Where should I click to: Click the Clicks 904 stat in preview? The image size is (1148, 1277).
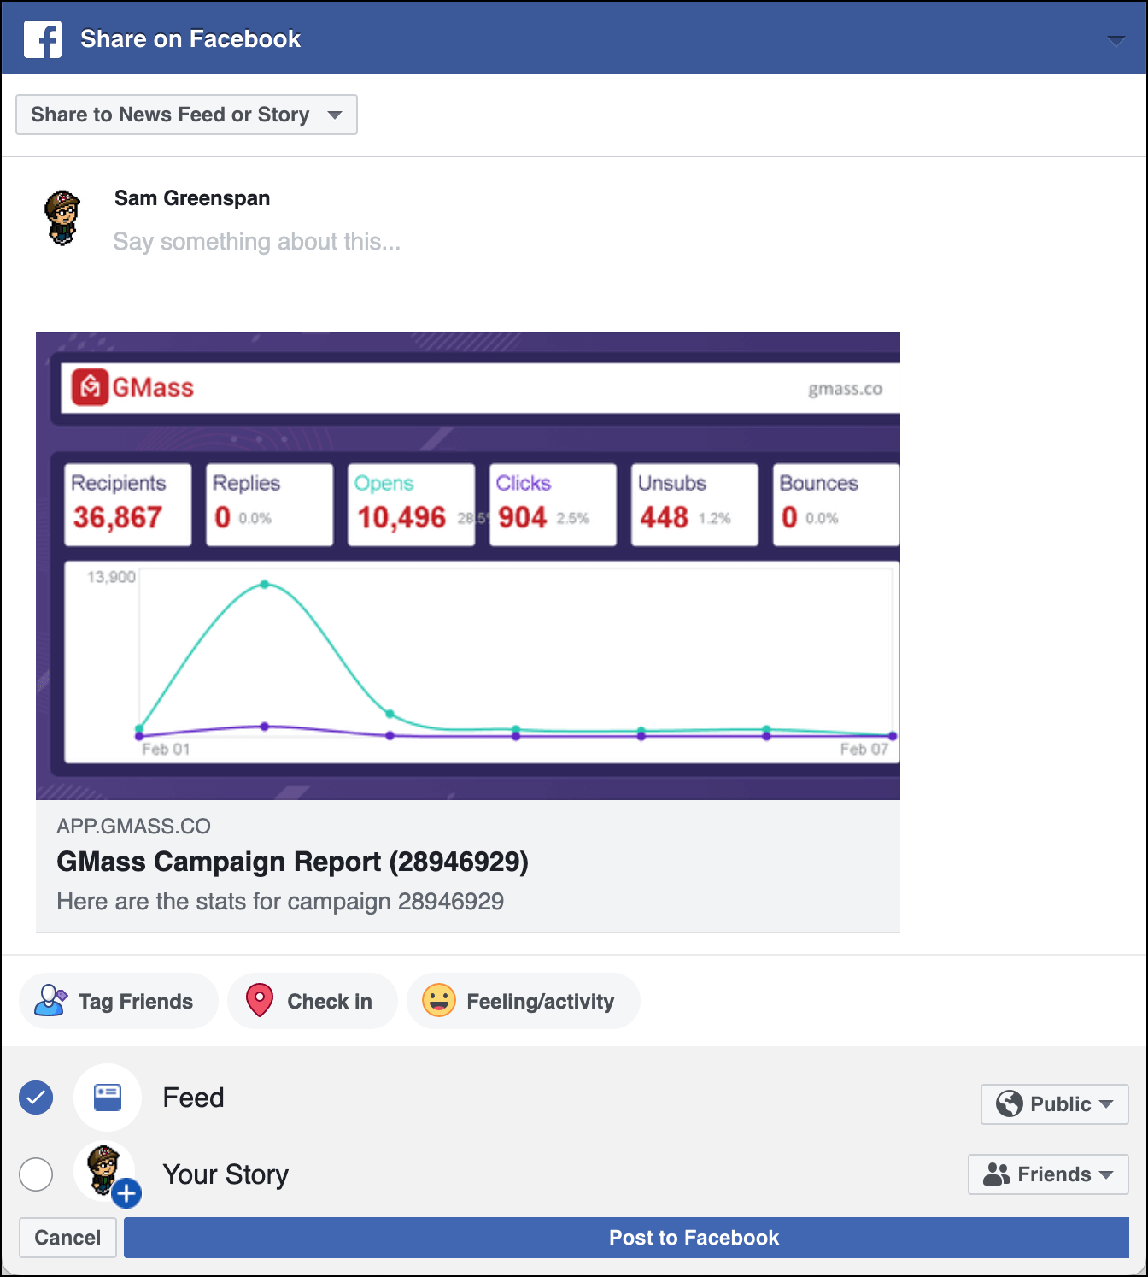tap(553, 504)
